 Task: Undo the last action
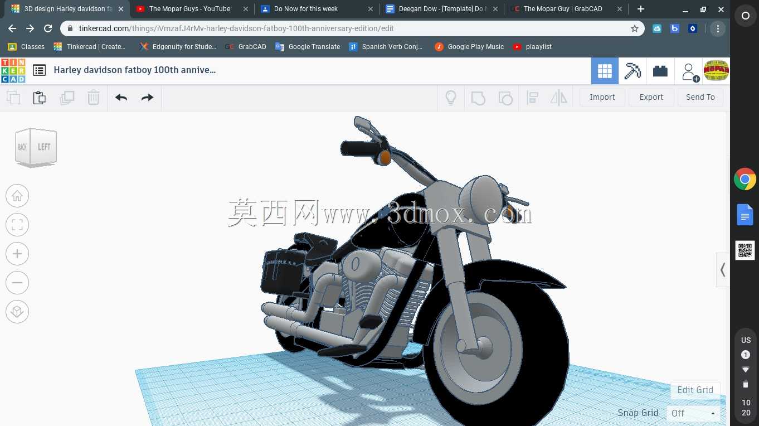coord(121,98)
